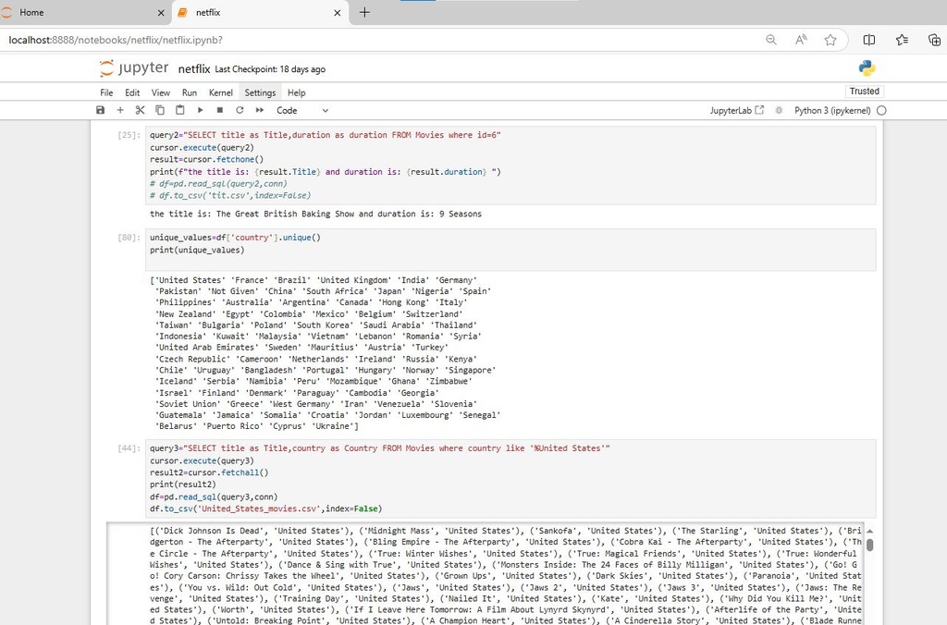Open the Kernel menu
The width and height of the screenshot is (947, 625).
point(220,92)
